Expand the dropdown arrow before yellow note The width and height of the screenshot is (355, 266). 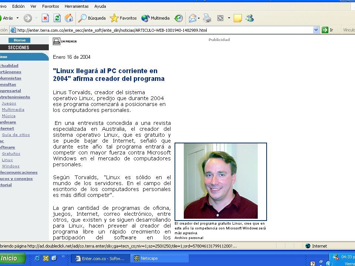click(229, 18)
